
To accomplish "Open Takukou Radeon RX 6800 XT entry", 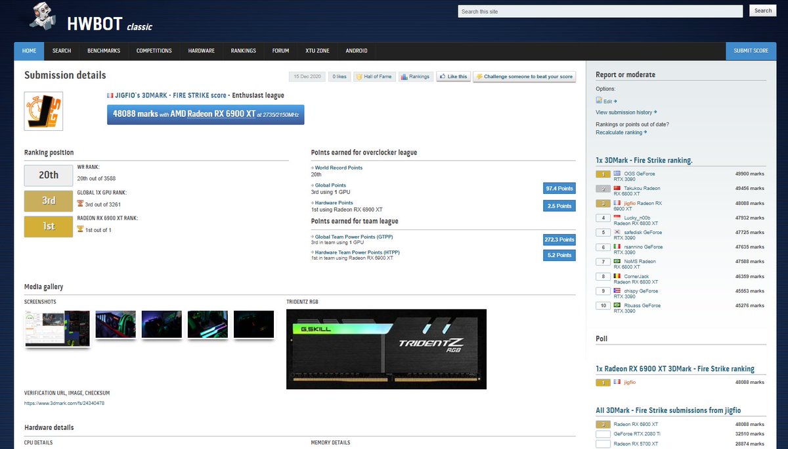I will point(637,191).
